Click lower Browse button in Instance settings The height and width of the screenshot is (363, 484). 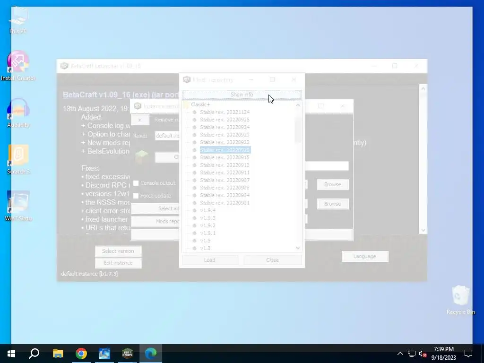[333, 204]
